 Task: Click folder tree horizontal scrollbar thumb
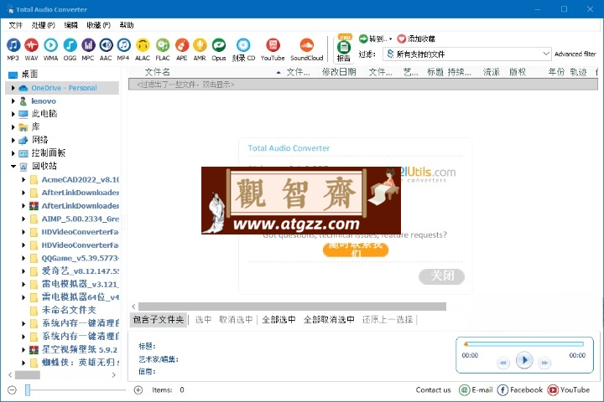[x=28, y=374]
